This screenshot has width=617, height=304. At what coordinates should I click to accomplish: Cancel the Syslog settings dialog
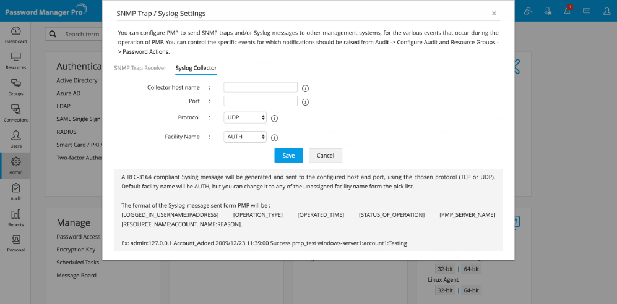[x=325, y=156]
